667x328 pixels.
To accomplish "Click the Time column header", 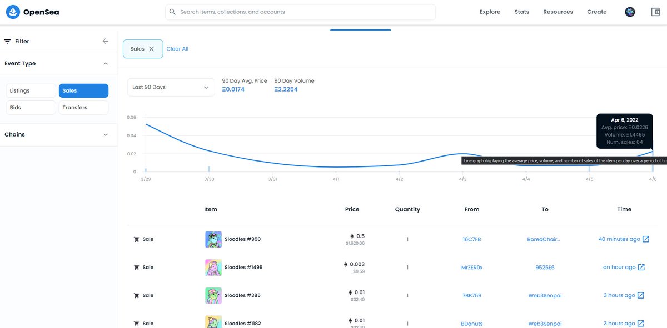I will point(624,209).
